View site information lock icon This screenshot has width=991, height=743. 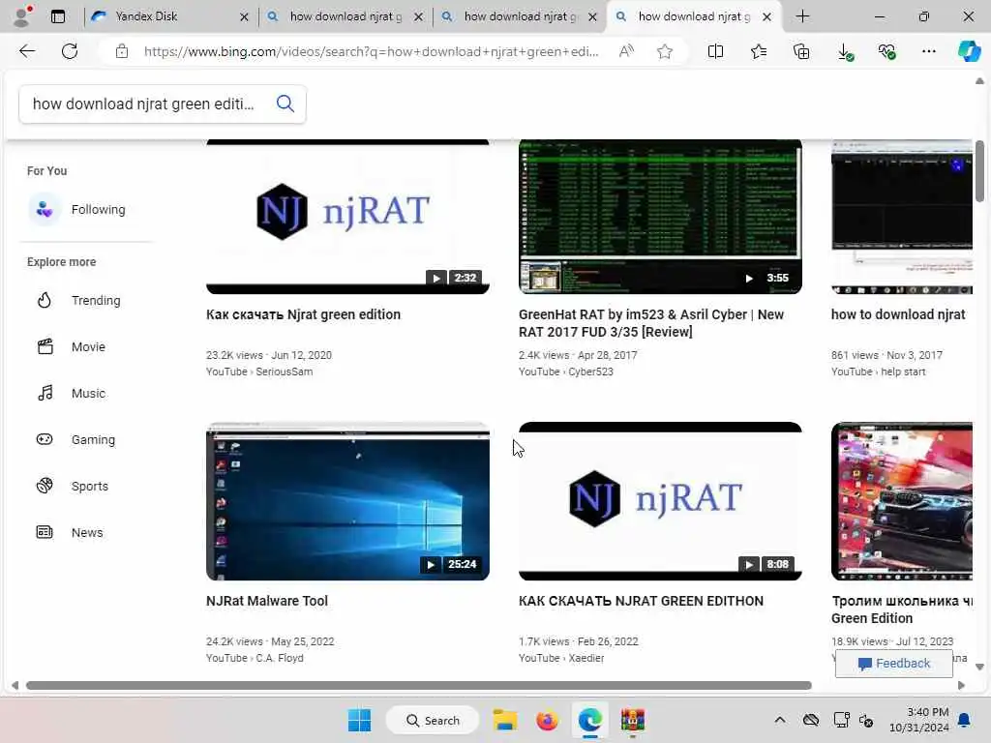click(122, 51)
